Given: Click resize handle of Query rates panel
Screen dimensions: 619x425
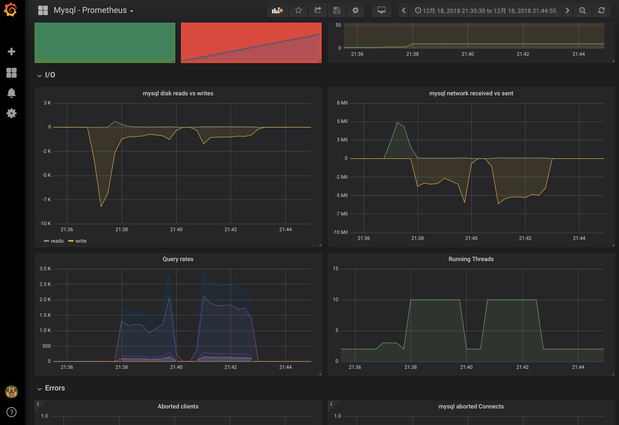Looking at the screenshot, I should pyautogui.click(x=320, y=374).
